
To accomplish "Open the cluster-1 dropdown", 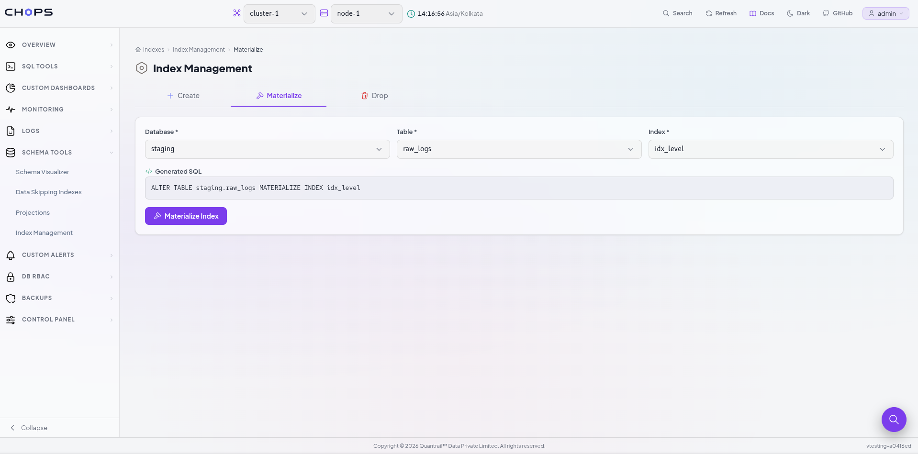I will click(279, 13).
